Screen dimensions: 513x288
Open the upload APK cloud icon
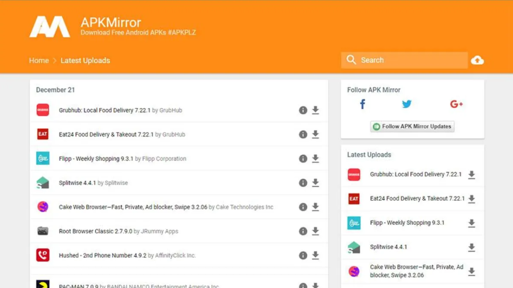pyautogui.click(x=477, y=60)
